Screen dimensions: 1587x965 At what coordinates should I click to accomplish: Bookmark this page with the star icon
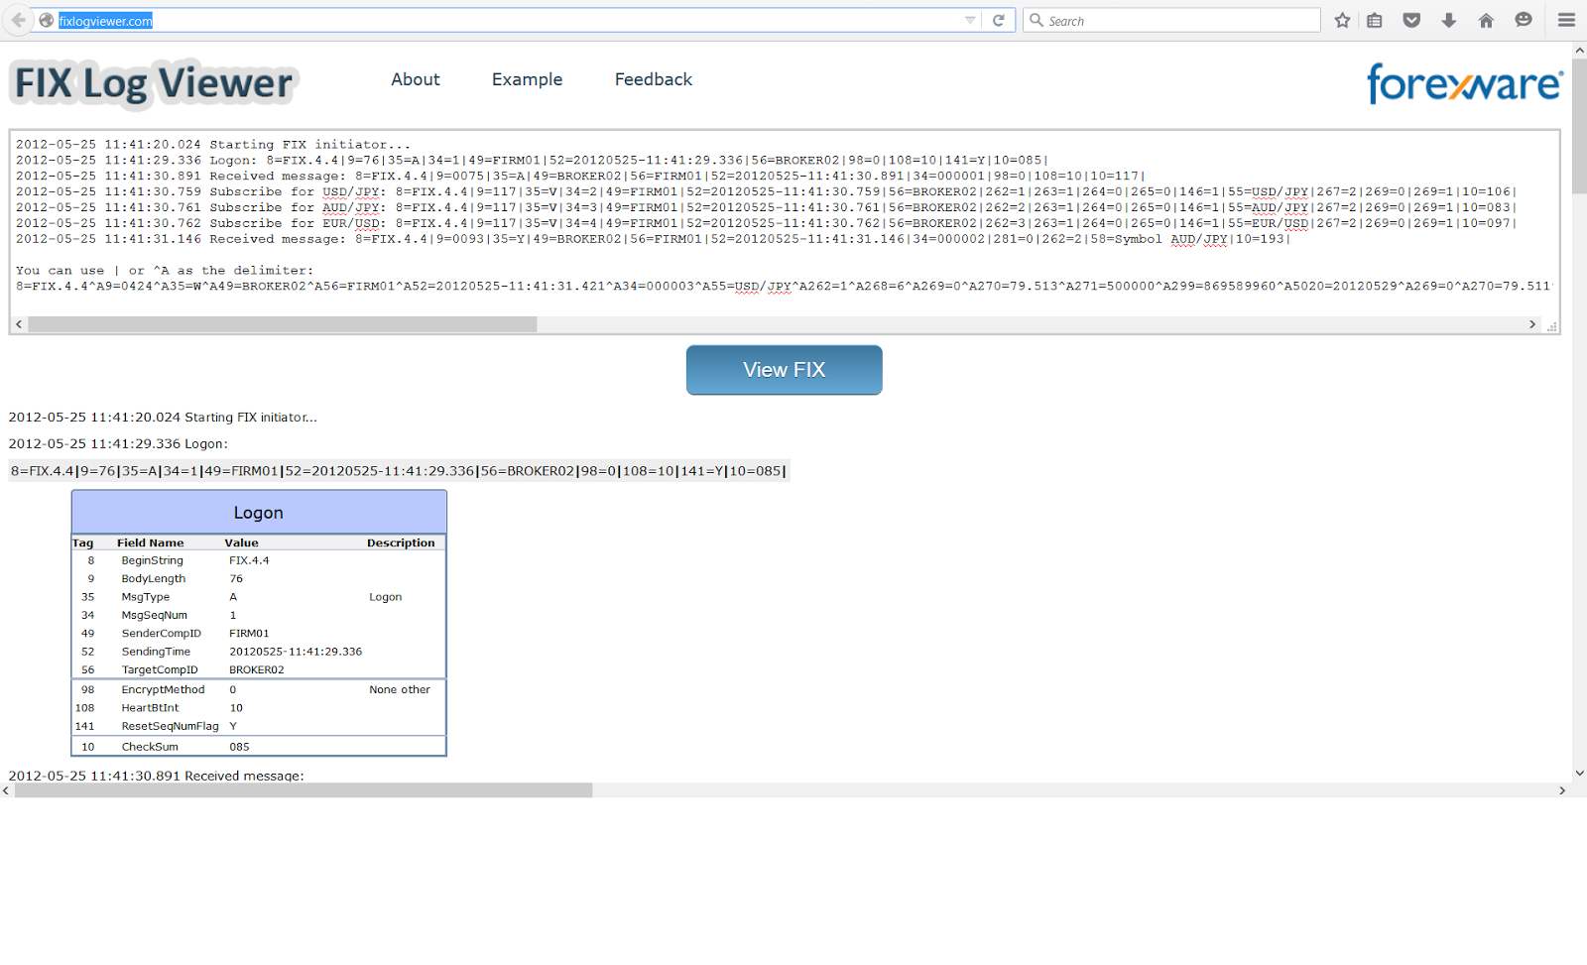(1341, 20)
